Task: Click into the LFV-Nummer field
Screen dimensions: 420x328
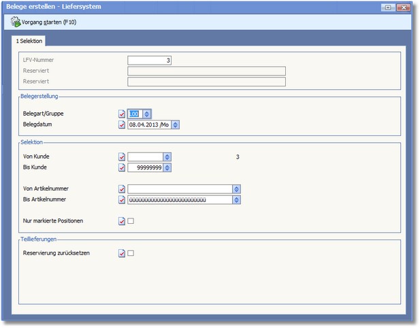Action: pos(149,60)
